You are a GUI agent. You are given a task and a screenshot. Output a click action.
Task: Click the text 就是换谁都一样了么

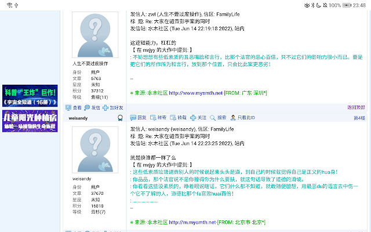tap(153, 158)
